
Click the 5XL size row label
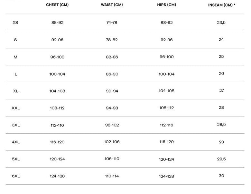(x=15, y=159)
